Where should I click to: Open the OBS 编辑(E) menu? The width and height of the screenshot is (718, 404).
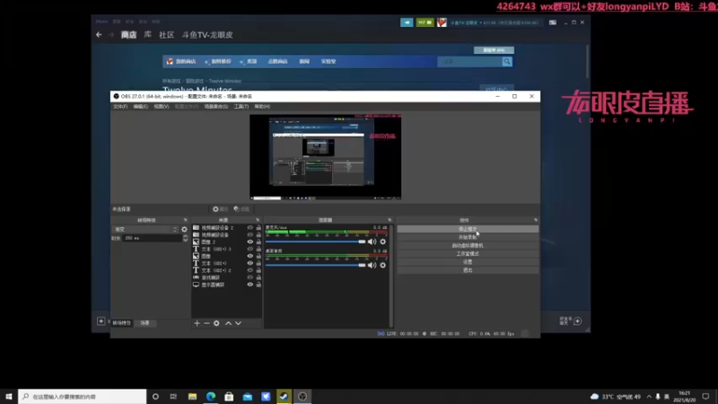point(141,106)
